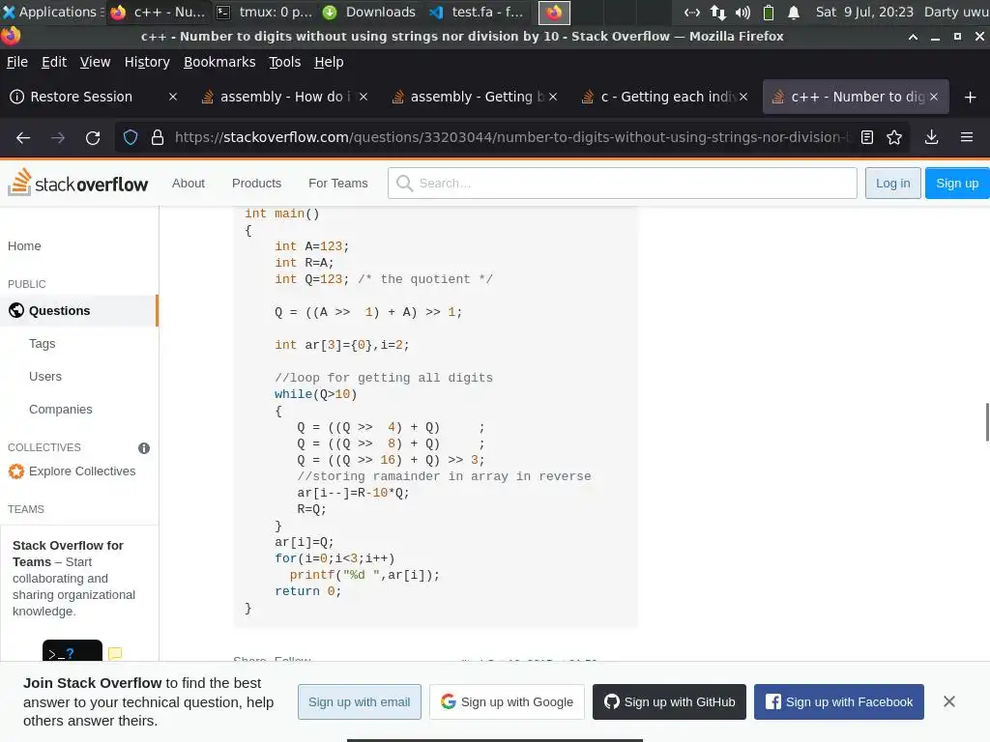Close the 'c - Getting each indiv' tab
The image size is (990, 742).
tap(743, 97)
